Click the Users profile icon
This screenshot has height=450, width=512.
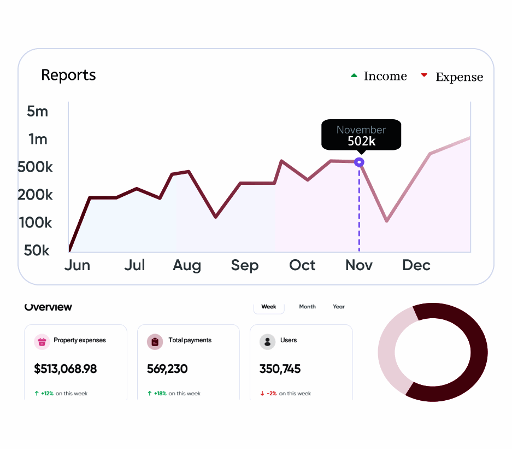[x=267, y=342]
